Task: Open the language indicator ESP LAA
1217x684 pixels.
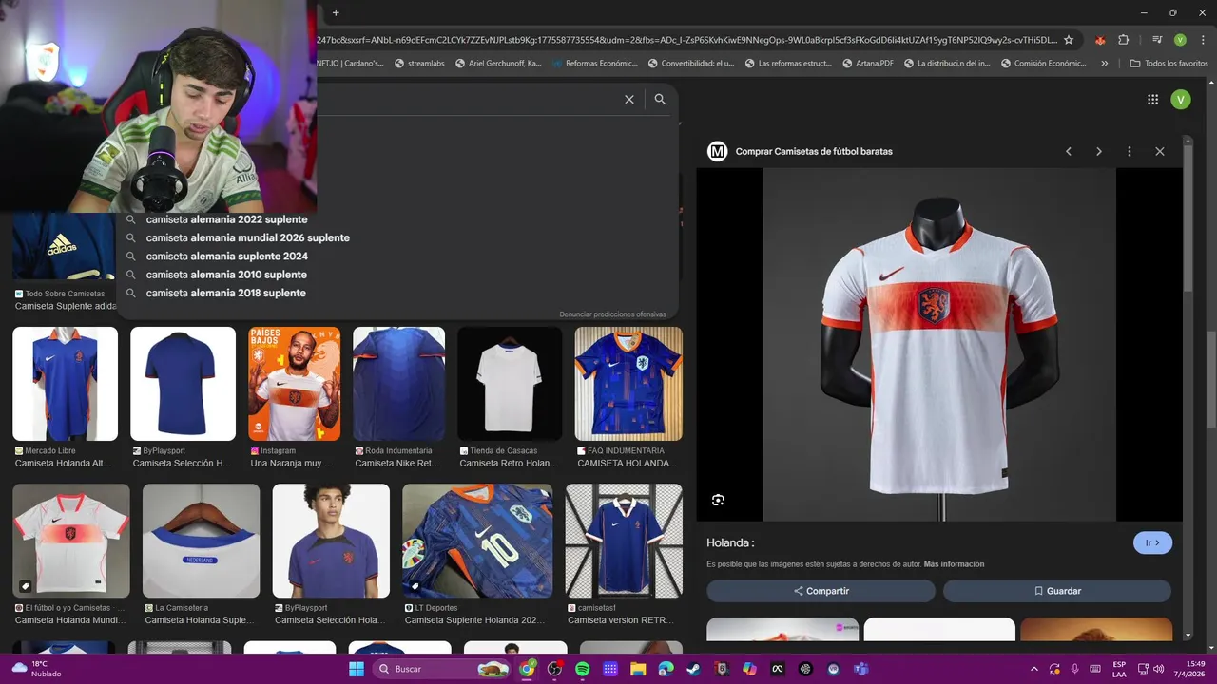Action: coord(1119,669)
